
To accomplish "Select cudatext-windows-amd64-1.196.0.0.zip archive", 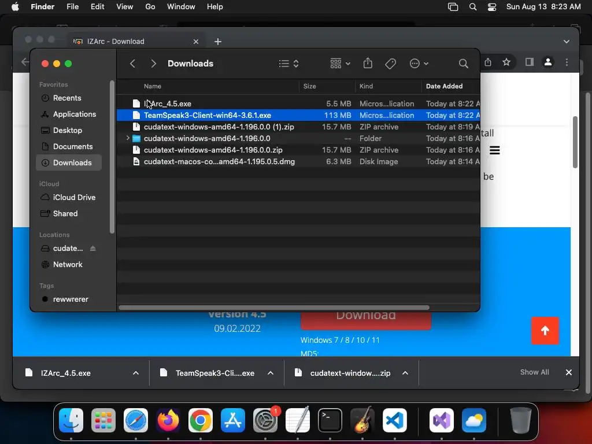I will click(x=298, y=150).
